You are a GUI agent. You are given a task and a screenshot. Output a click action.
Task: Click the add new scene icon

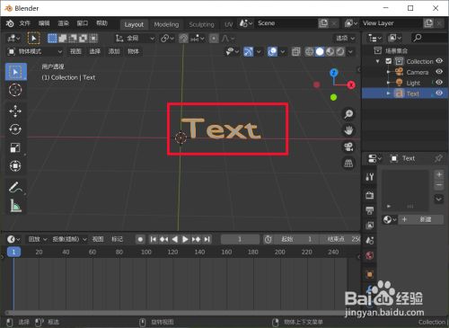(x=323, y=23)
